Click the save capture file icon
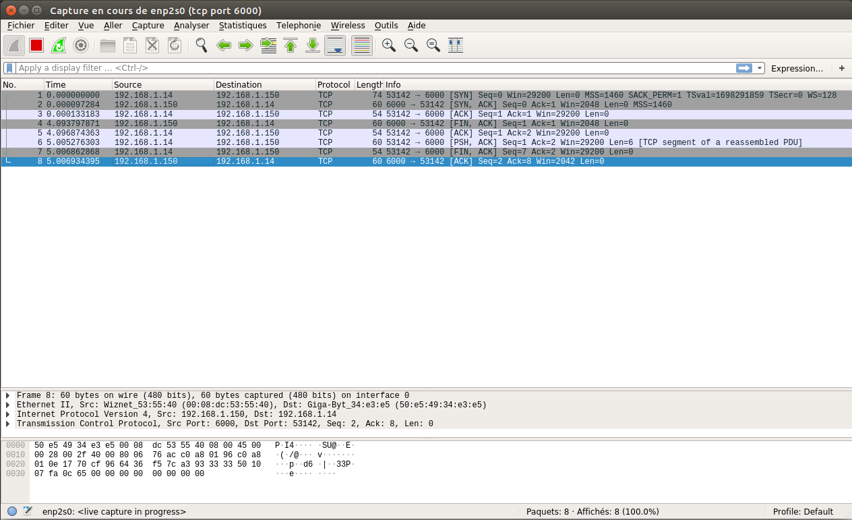The width and height of the screenshot is (852, 520). [130, 45]
